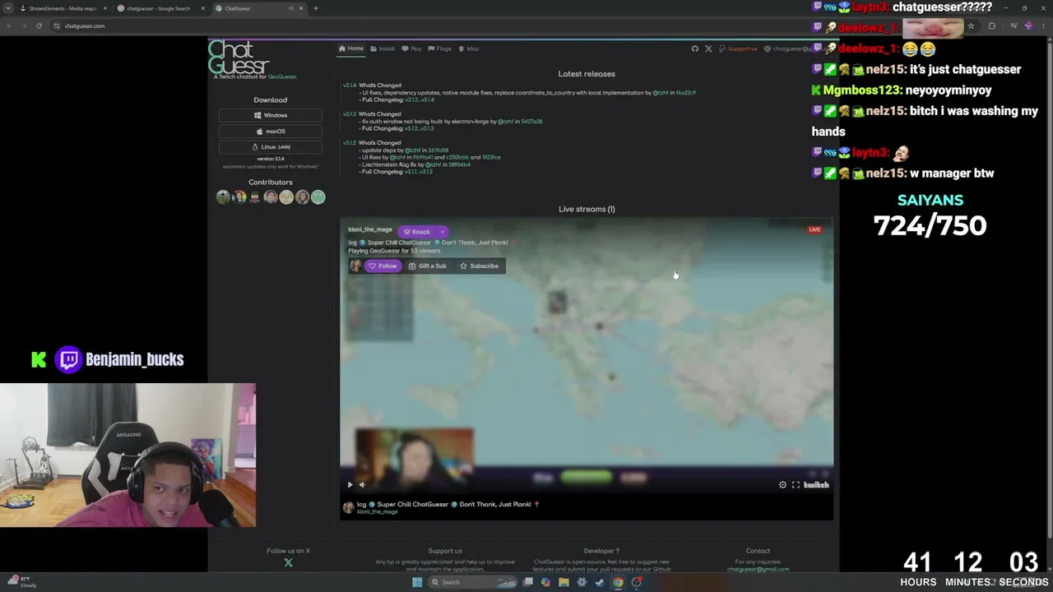Open commit 5427a38 link
The width and height of the screenshot is (1053, 592).
pos(531,122)
